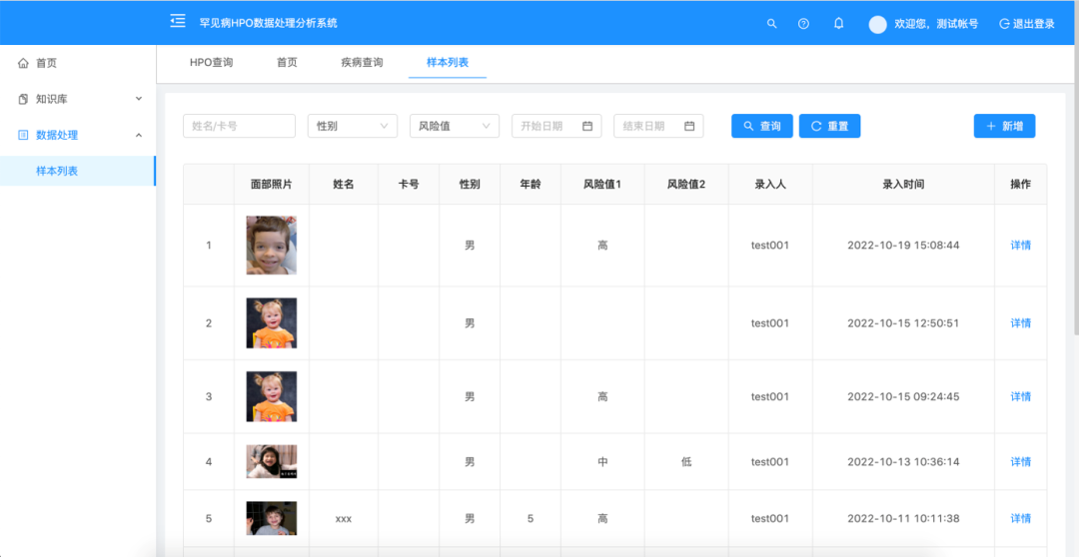Click the 知识库 documents icon
1079x557 pixels.
[x=23, y=99]
